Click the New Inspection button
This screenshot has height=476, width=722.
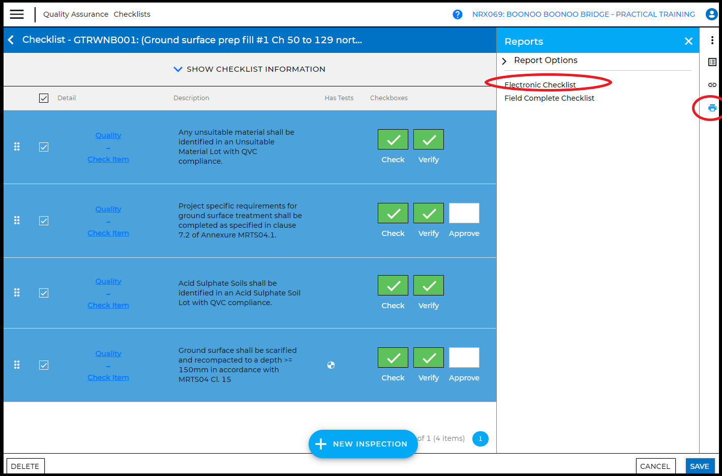tap(363, 444)
